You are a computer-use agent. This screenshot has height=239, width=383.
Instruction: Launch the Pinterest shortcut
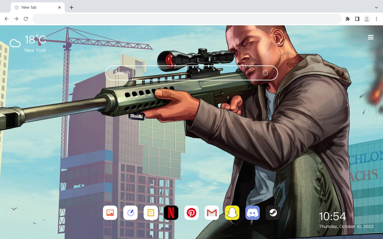[x=191, y=213]
